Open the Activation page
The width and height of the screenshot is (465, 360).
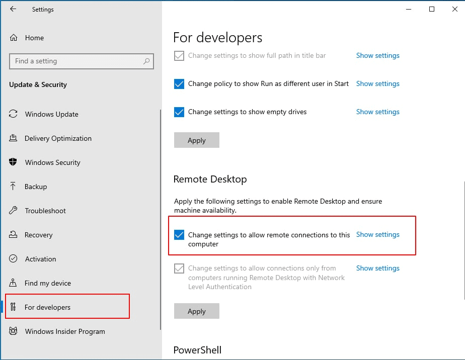(40, 259)
